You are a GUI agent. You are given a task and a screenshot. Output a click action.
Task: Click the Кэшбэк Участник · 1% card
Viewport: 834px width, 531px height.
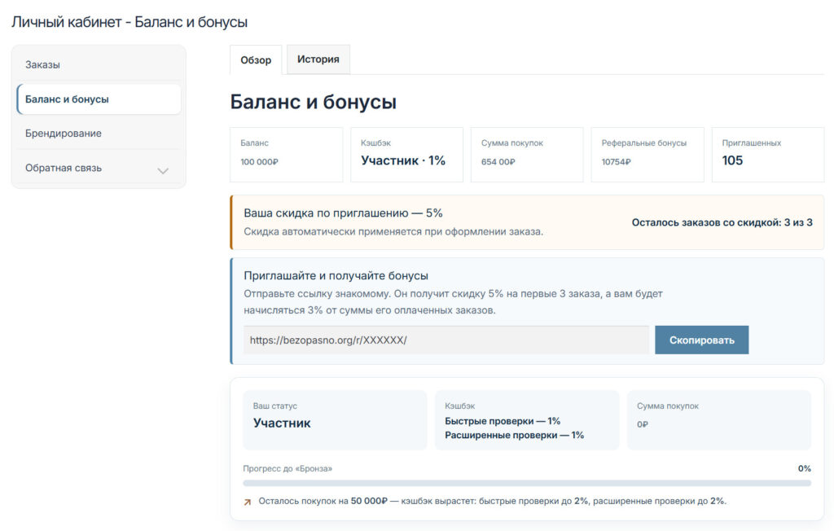coord(407,154)
